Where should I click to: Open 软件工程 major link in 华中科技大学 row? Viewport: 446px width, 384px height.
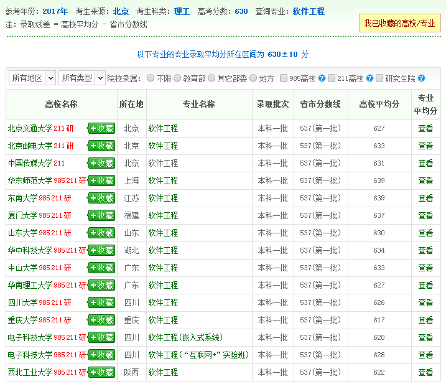pyautogui.click(x=163, y=250)
